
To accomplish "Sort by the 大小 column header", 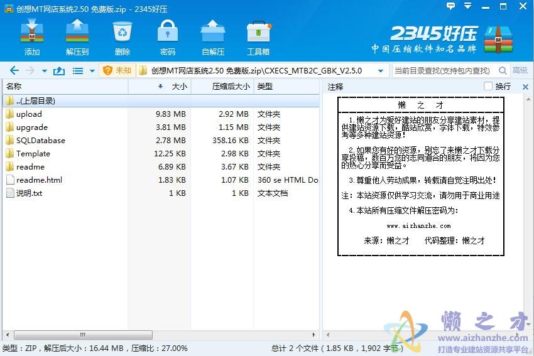I will coord(160,87).
